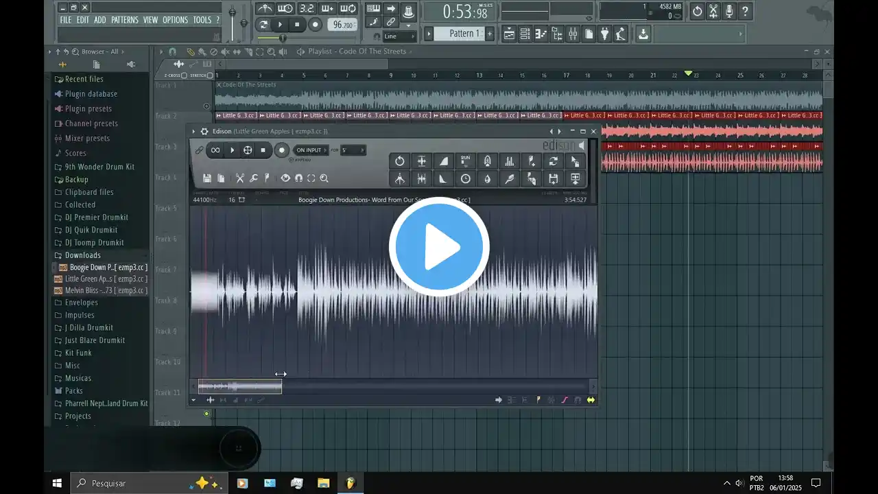878x494 pixels.
Task: Open the PATTERNS menu
Action: click(124, 20)
